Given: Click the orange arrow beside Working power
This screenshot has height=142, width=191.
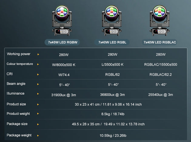Looking at the screenshot, I should [38, 54].
